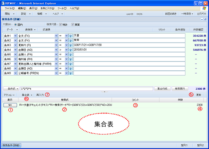Toggle the 特許 search target checkbox
Image resolution: width=209 pixels, height=149 pixels.
pos(60,24)
